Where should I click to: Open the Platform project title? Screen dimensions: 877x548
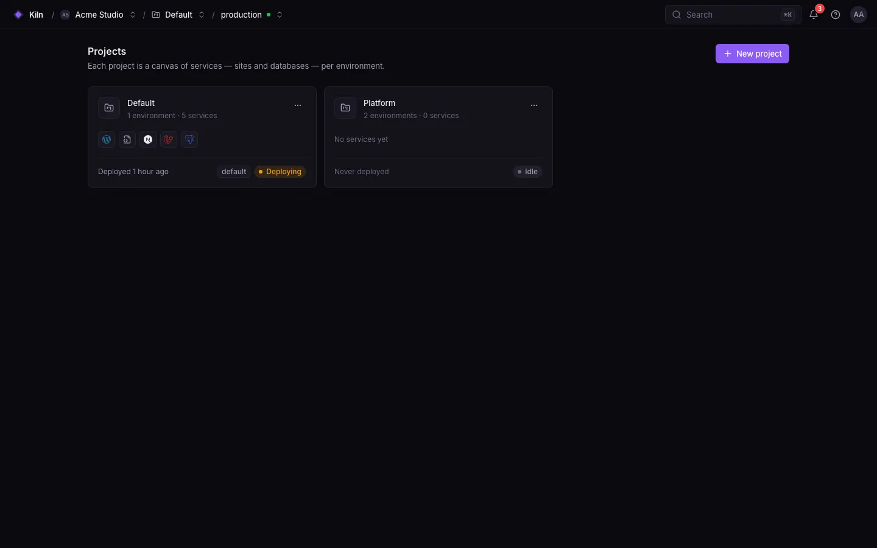click(379, 103)
